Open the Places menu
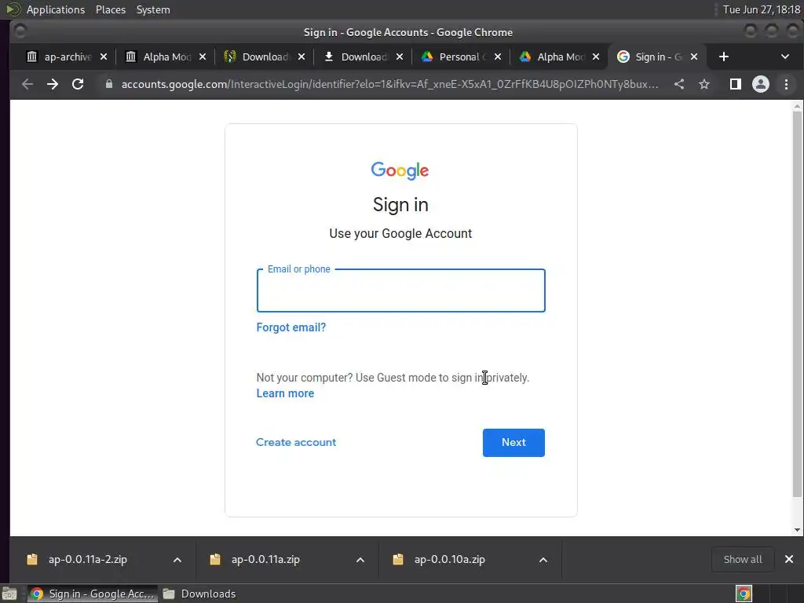Image resolution: width=804 pixels, height=603 pixels. coord(111,9)
